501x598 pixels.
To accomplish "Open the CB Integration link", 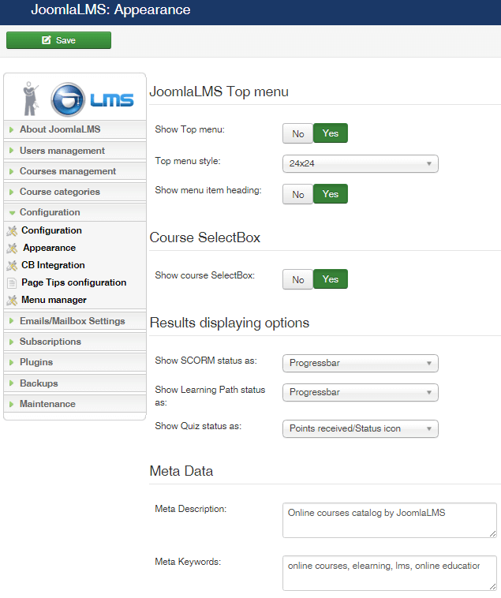I will [x=53, y=265].
